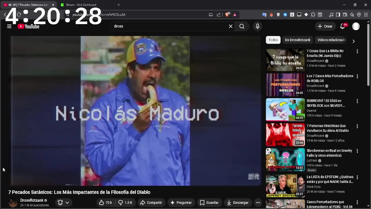Open options for Perturbadores de ROBLOX video
The image size is (371, 209).
tap(357, 76)
